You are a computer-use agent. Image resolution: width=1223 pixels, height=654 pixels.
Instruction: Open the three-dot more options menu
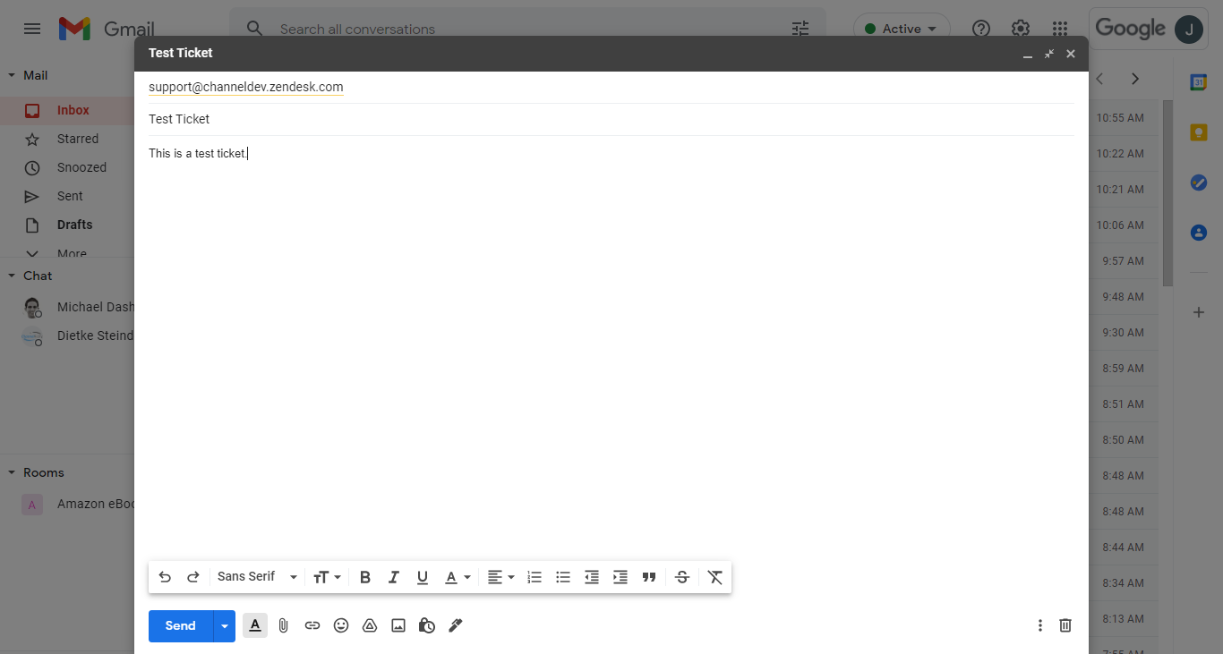1039,625
